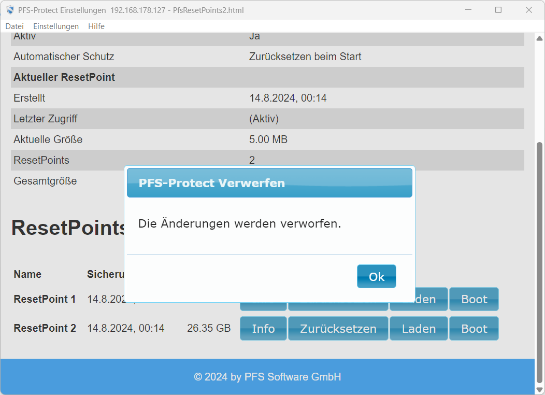
Task: Open the Datei menu
Action: [15, 26]
